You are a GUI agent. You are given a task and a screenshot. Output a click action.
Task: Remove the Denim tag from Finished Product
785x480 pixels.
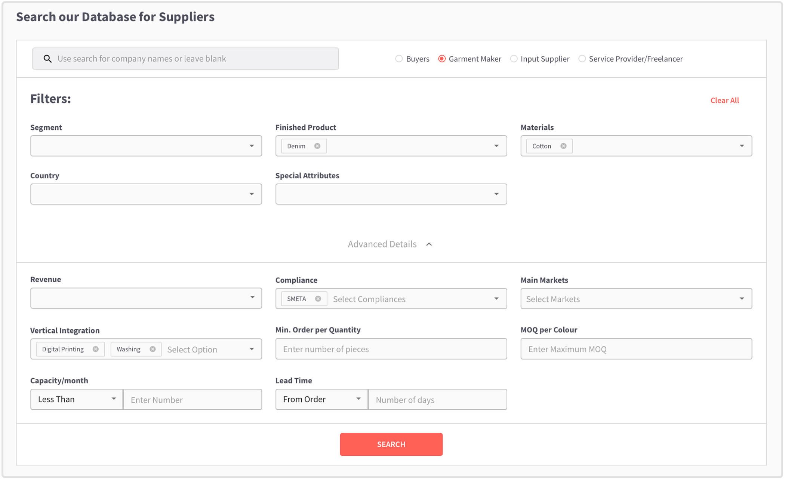click(317, 146)
